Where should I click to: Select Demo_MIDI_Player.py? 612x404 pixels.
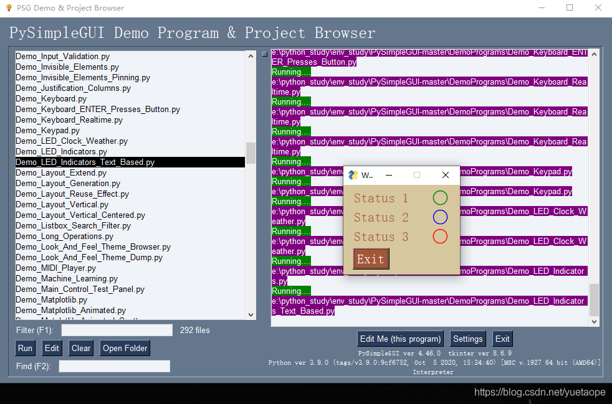click(130, 268)
